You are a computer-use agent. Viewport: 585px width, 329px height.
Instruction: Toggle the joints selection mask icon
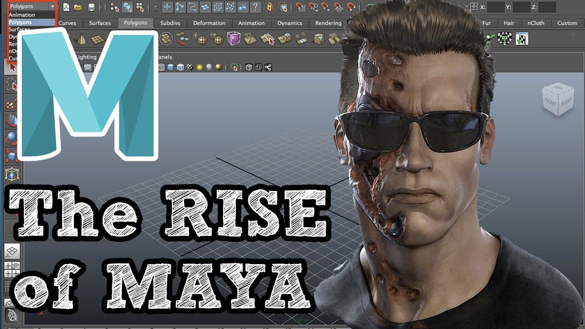(180, 7)
